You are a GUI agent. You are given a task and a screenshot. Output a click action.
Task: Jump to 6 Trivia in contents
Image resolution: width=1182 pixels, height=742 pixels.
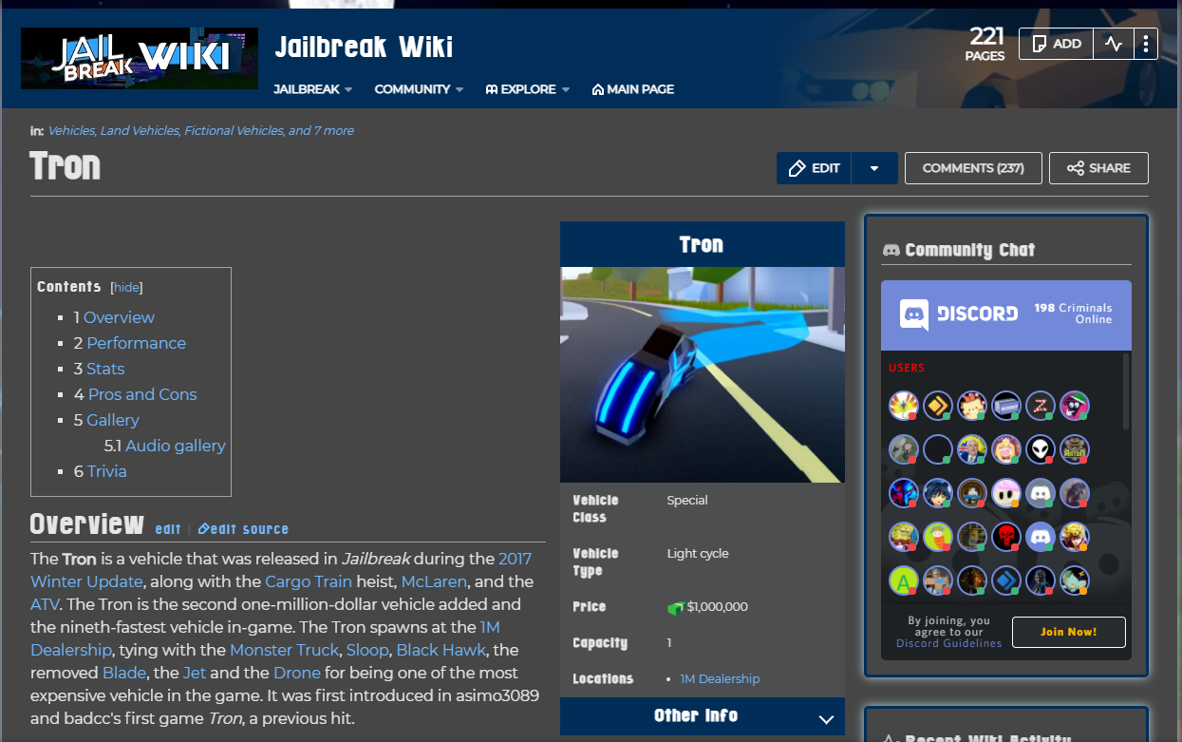100,471
